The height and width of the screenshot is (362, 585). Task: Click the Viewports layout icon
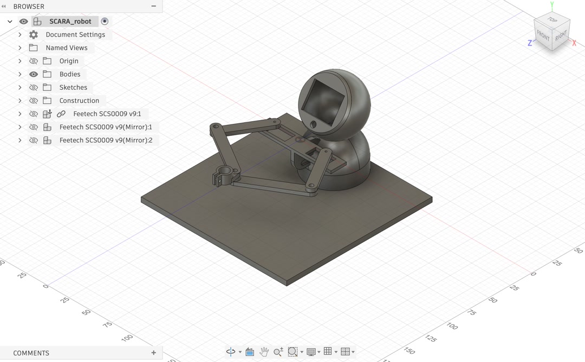345,352
